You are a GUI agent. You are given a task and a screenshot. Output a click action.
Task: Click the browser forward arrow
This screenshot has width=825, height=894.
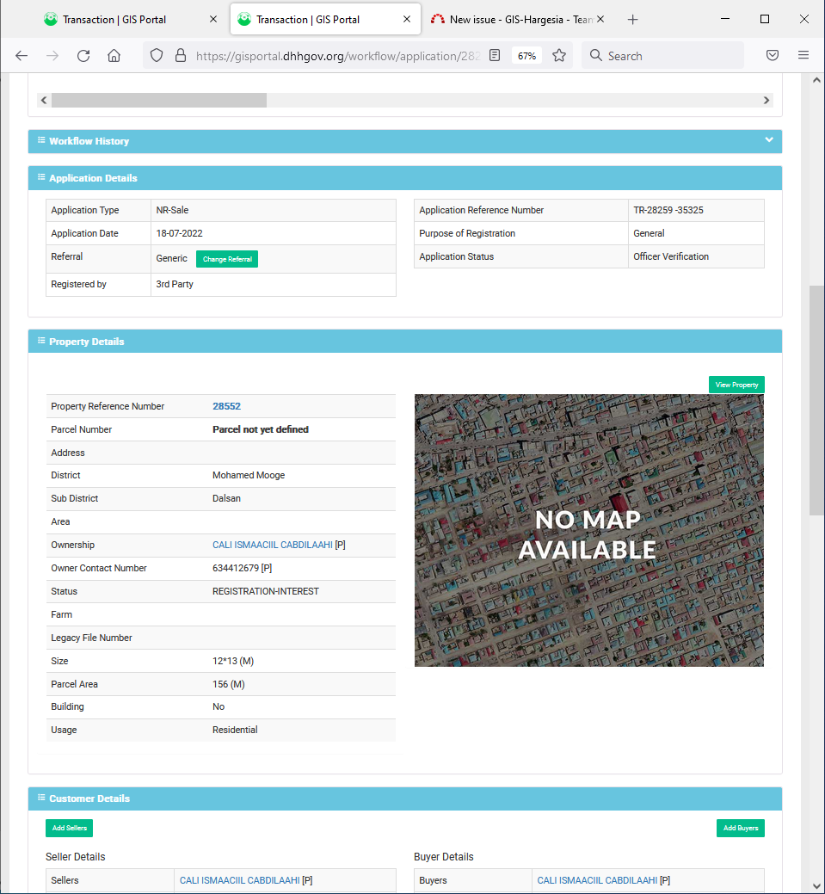point(52,55)
